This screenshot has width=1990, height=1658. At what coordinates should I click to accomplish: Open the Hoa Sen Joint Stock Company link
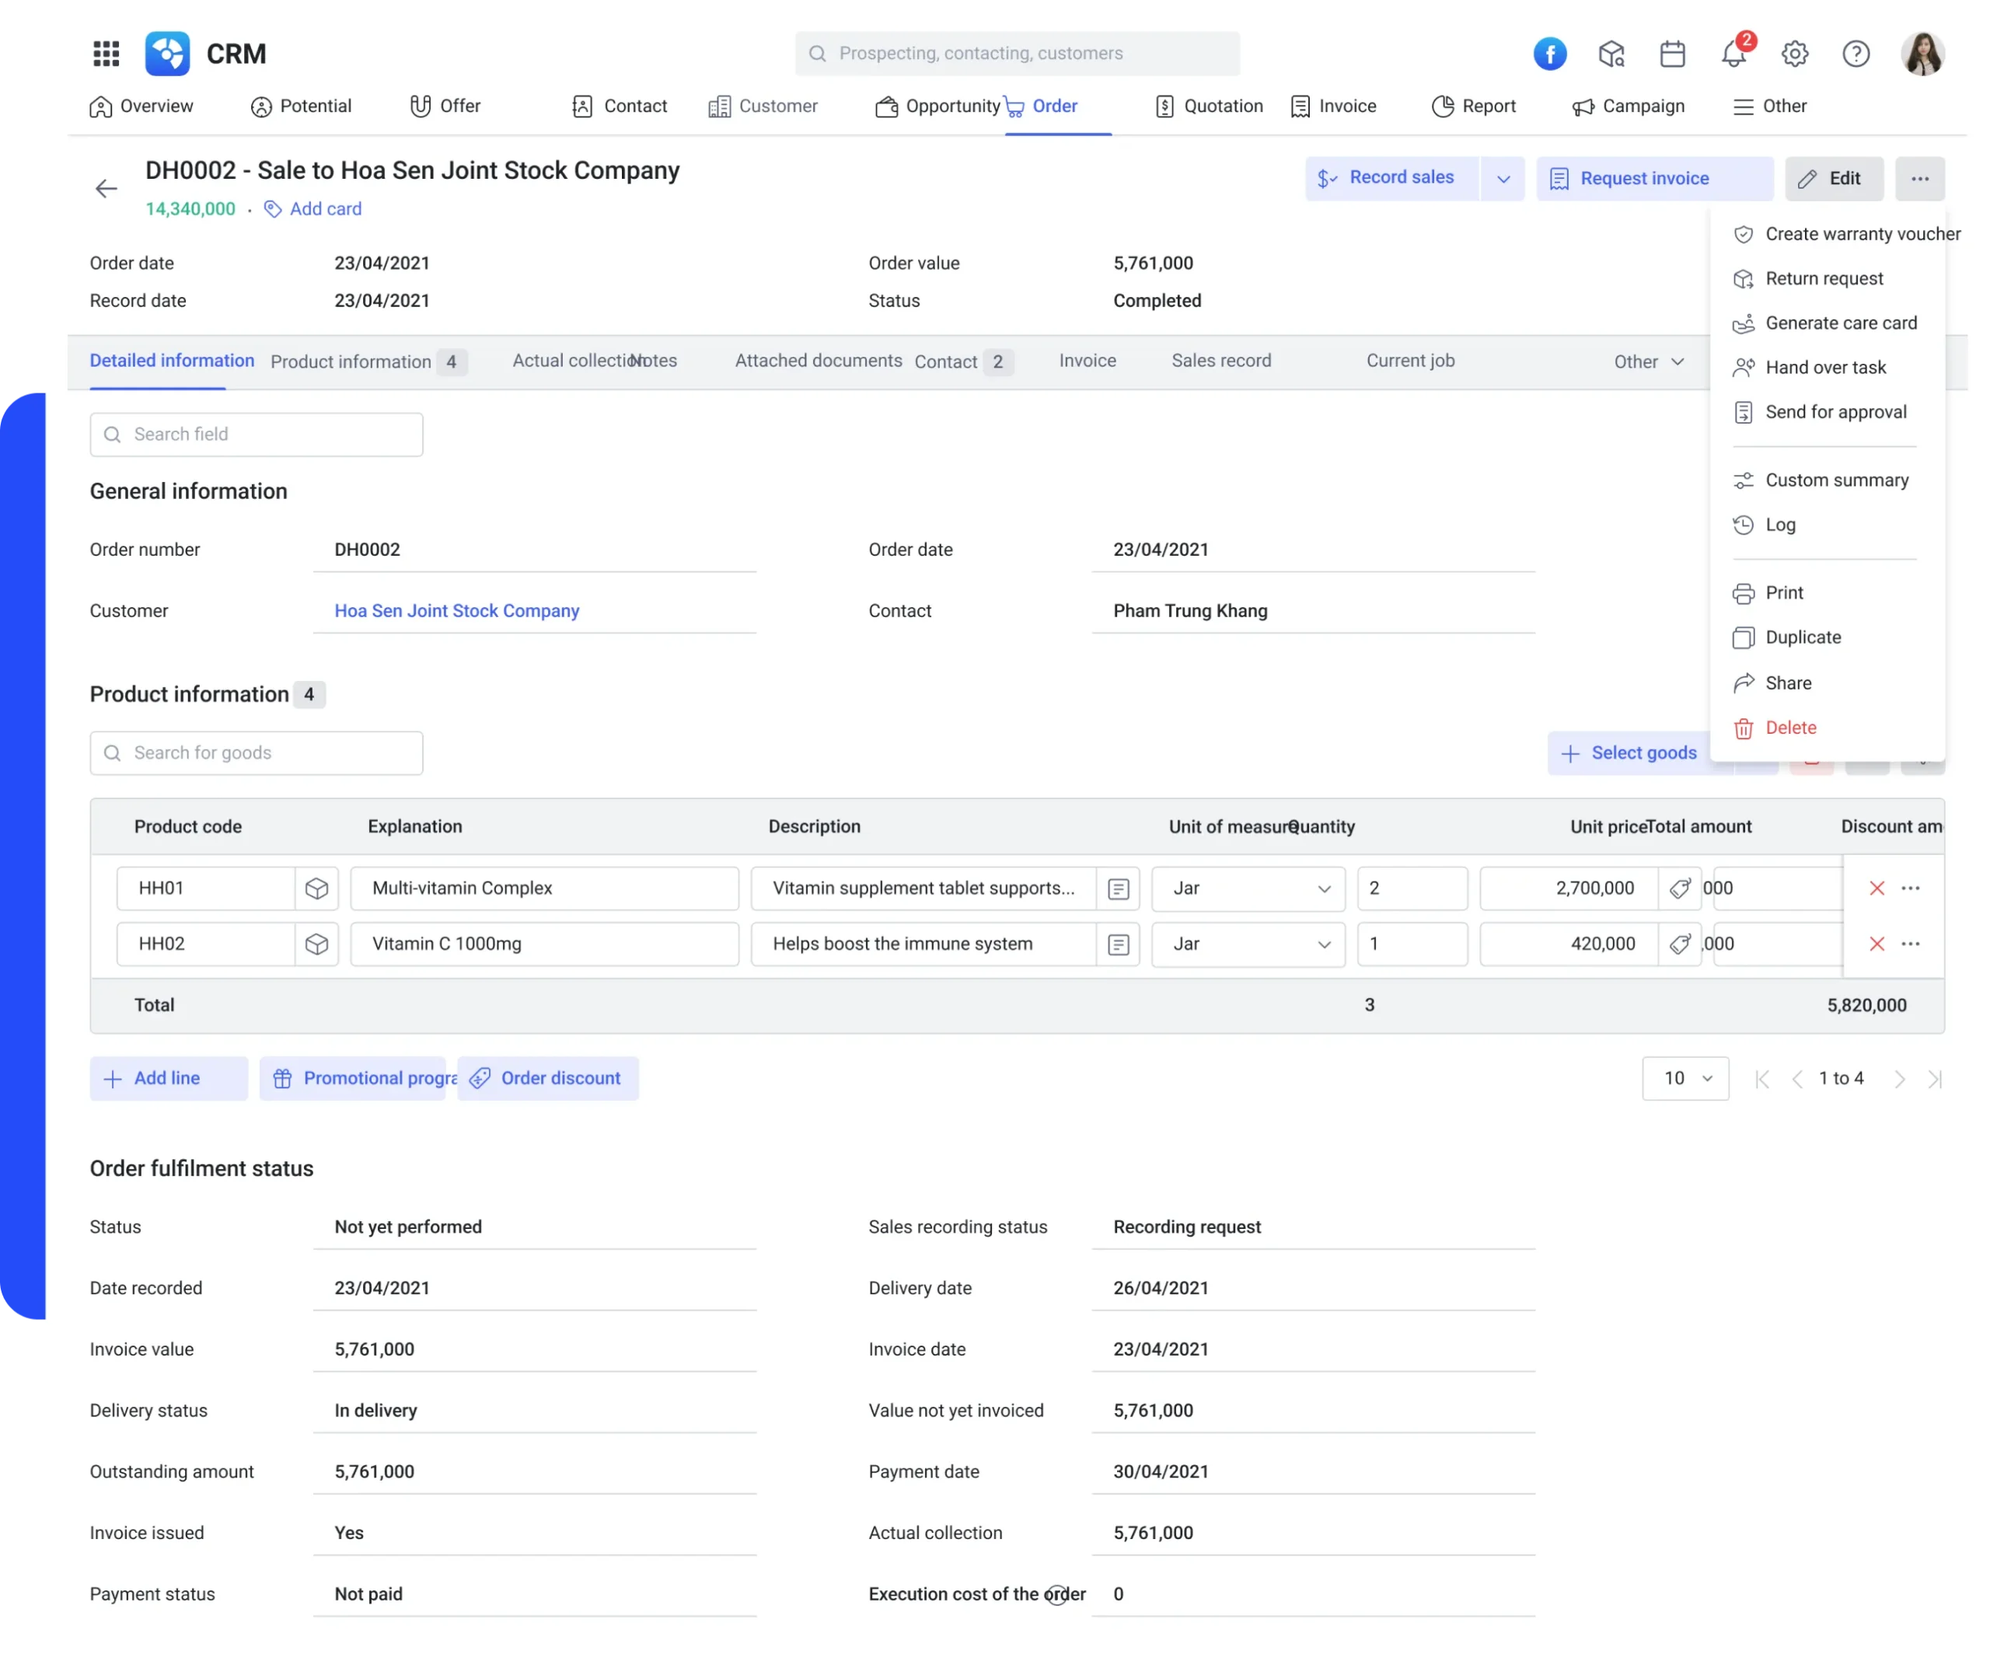[x=456, y=610]
